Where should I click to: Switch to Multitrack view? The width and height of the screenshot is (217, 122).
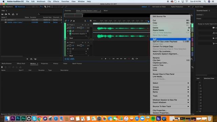click(x=20, y=7)
